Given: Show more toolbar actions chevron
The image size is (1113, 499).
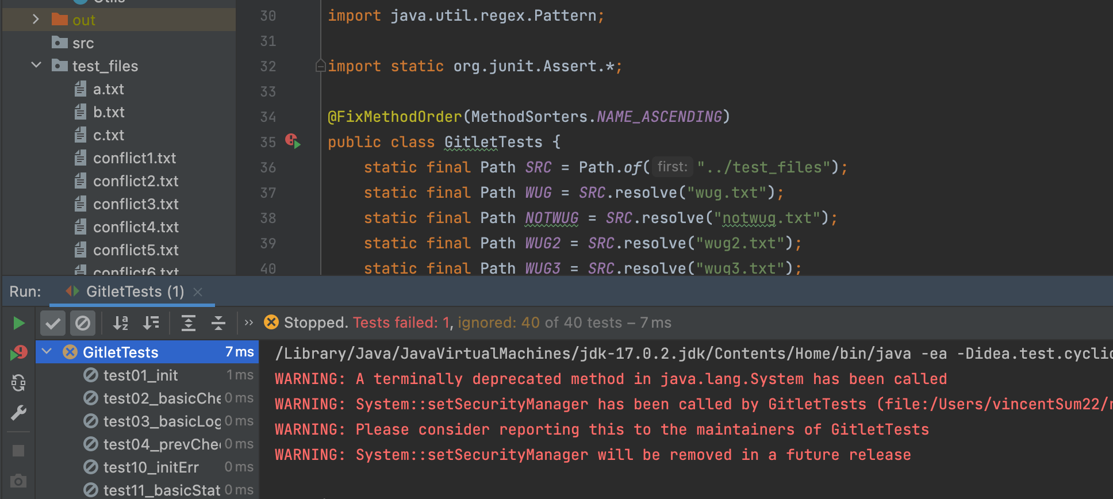Looking at the screenshot, I should tap(249, 323).
